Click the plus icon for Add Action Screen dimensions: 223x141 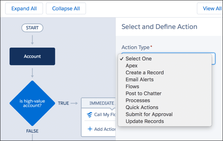click(90, 129)
